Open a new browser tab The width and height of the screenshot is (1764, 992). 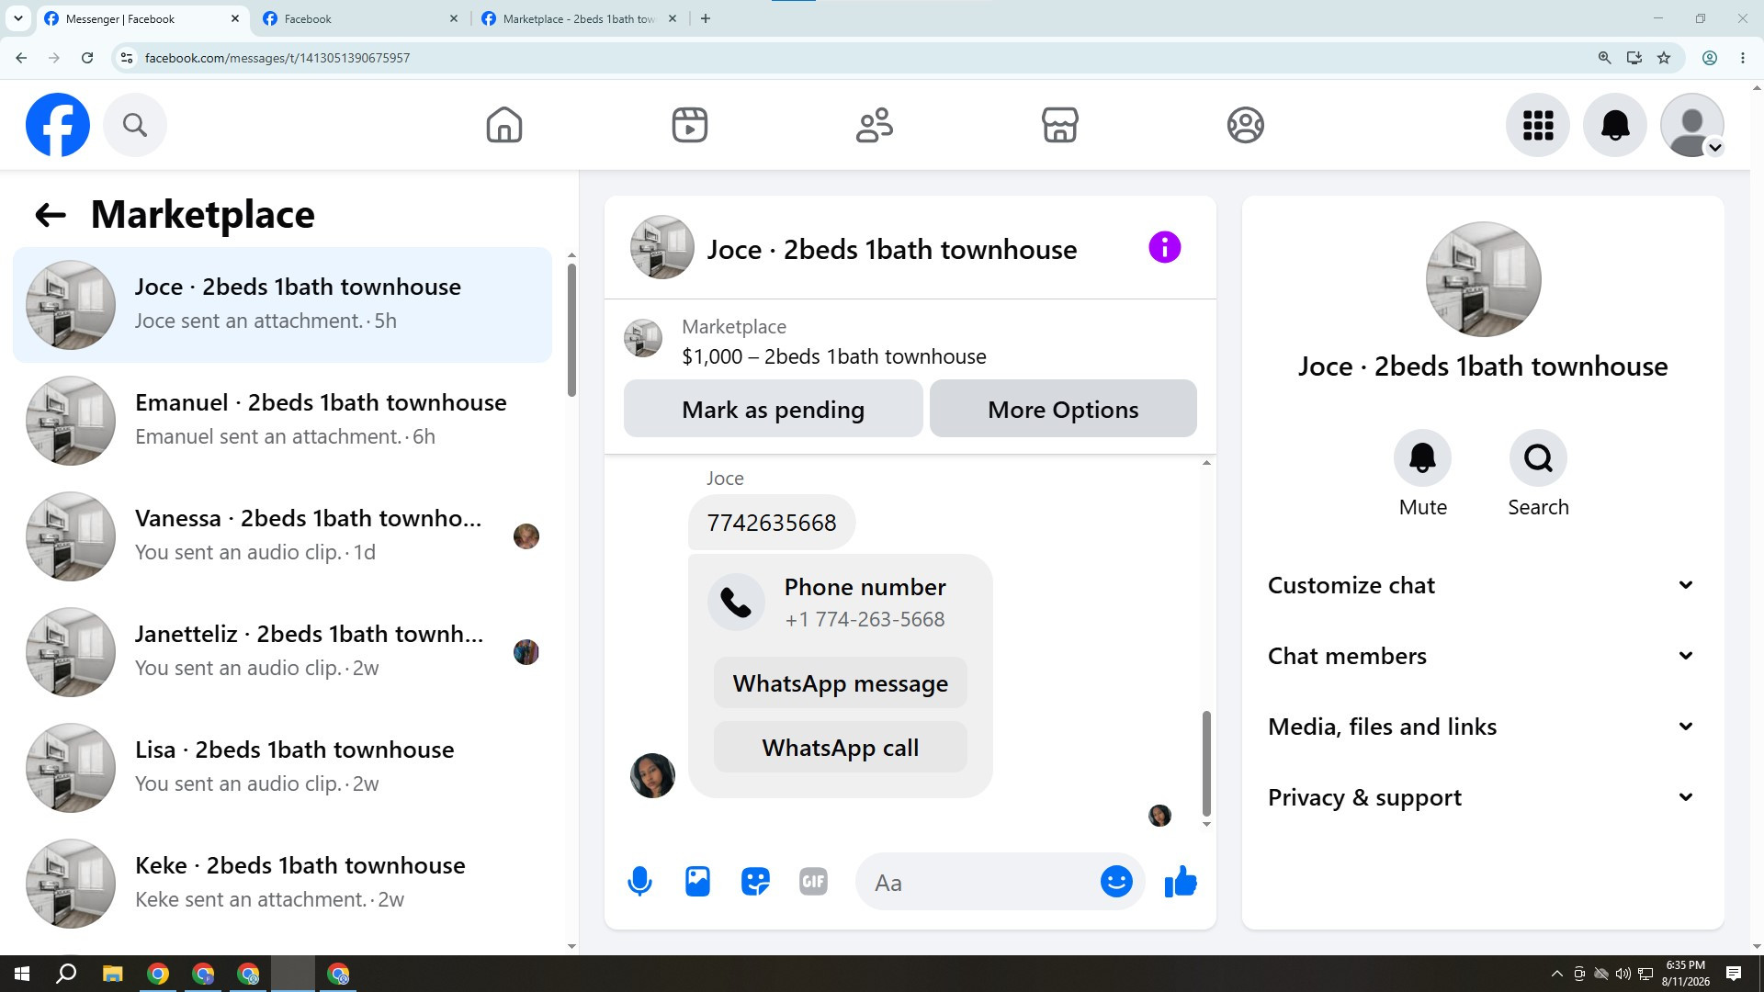pos(706,18)
